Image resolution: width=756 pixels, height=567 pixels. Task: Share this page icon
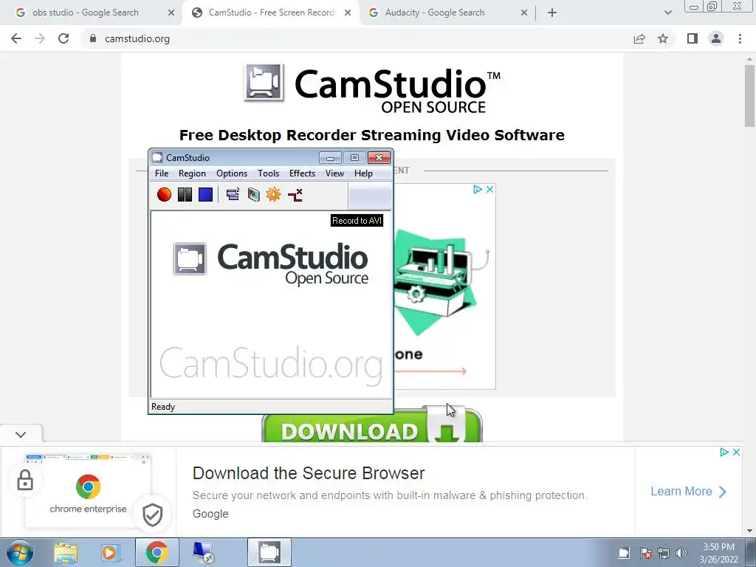pos(639,38)
